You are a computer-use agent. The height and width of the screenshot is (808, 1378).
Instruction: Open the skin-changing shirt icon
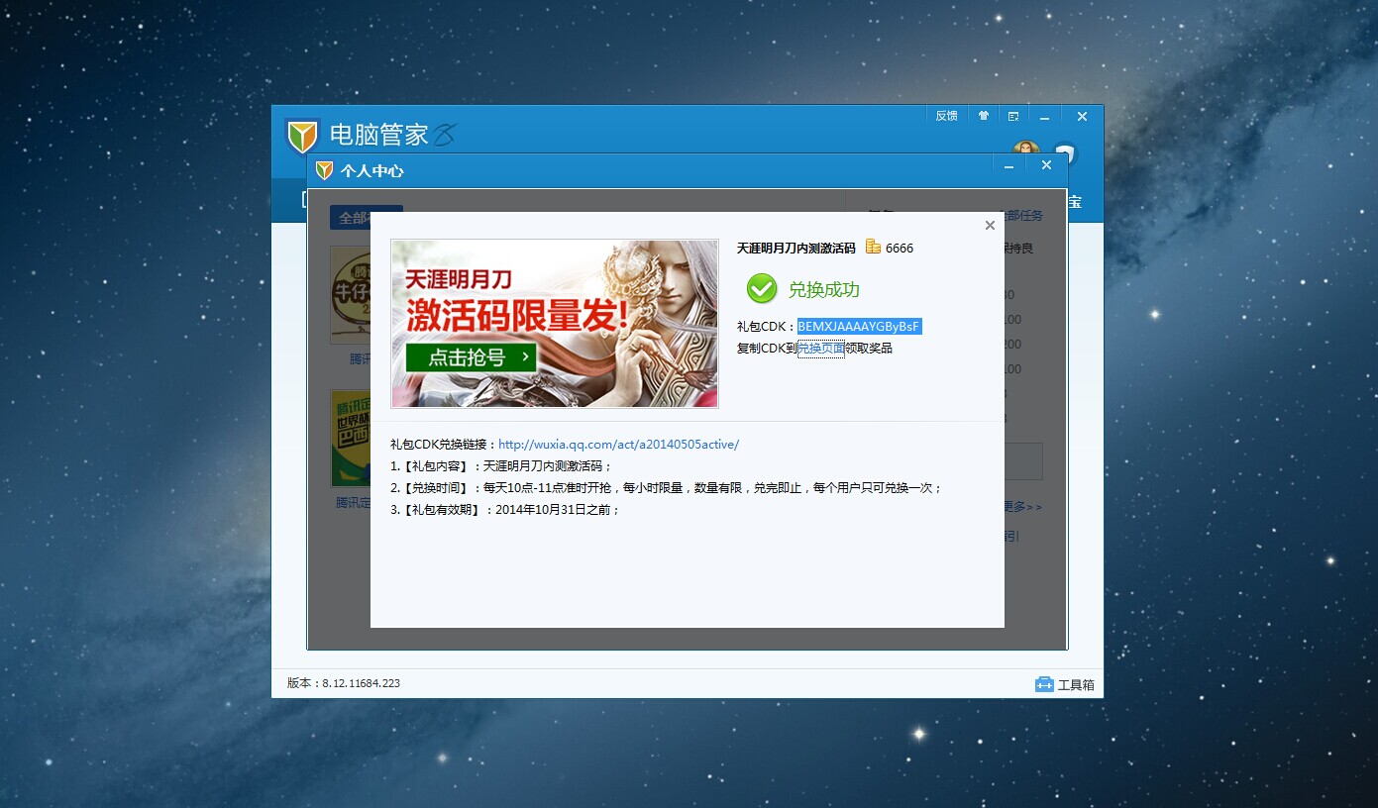click(983, 116)
